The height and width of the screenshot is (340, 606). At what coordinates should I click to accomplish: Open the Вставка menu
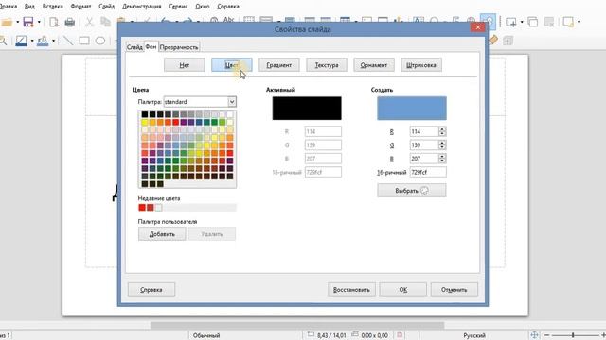coord(53,7)
